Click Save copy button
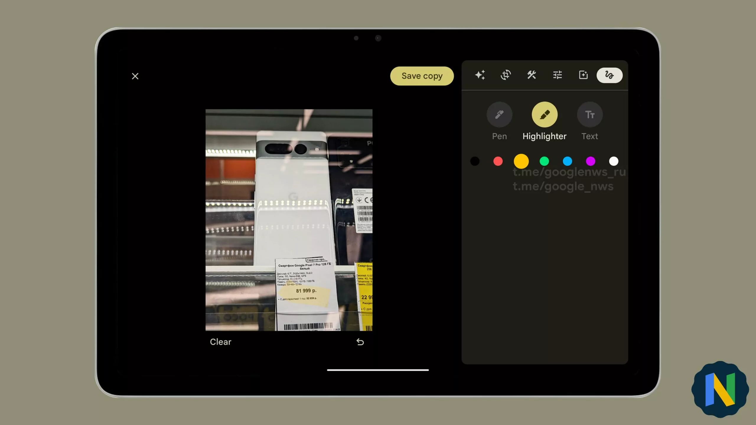Screen dimensions: 756x425 tap(422, 76)
